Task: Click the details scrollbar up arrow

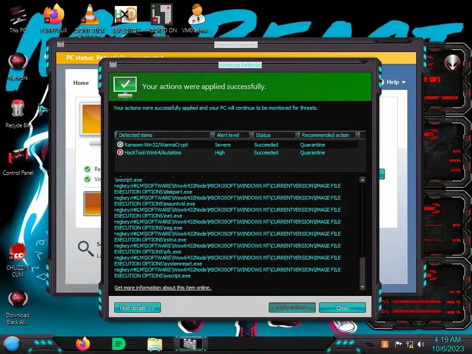Action: point(362,180)
